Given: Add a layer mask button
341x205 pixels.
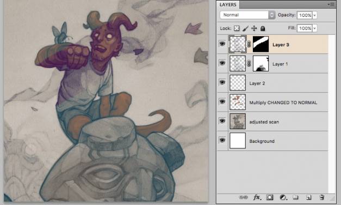Looking at the screenshot, I should click(270, 197).
